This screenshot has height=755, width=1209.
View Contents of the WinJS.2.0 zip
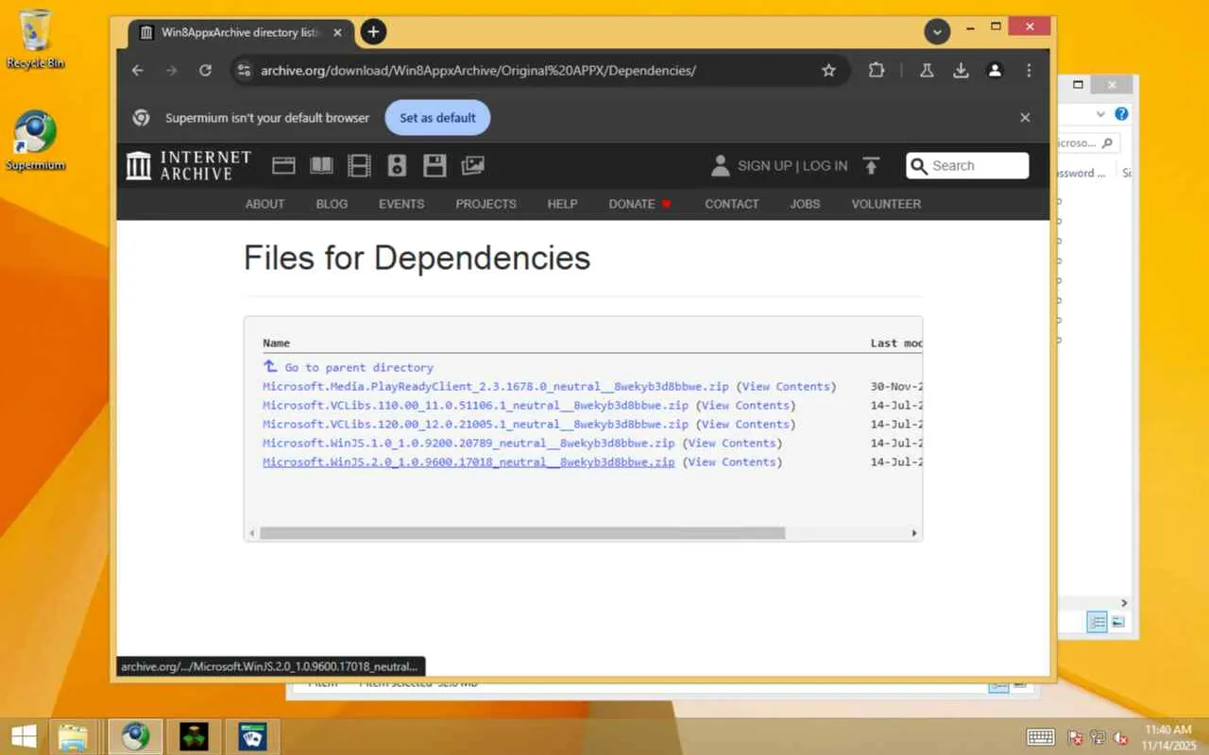click(x=732, y=461)
